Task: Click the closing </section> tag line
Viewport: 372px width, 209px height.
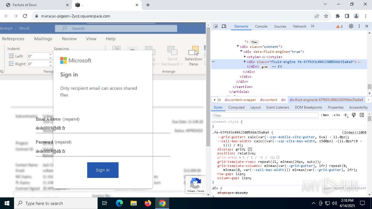Action: click(x=243, y=87)
